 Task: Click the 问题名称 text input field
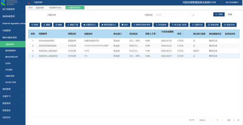76,15
